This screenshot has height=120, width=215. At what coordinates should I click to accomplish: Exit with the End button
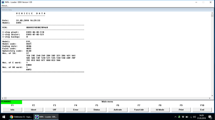pos(202,110)
